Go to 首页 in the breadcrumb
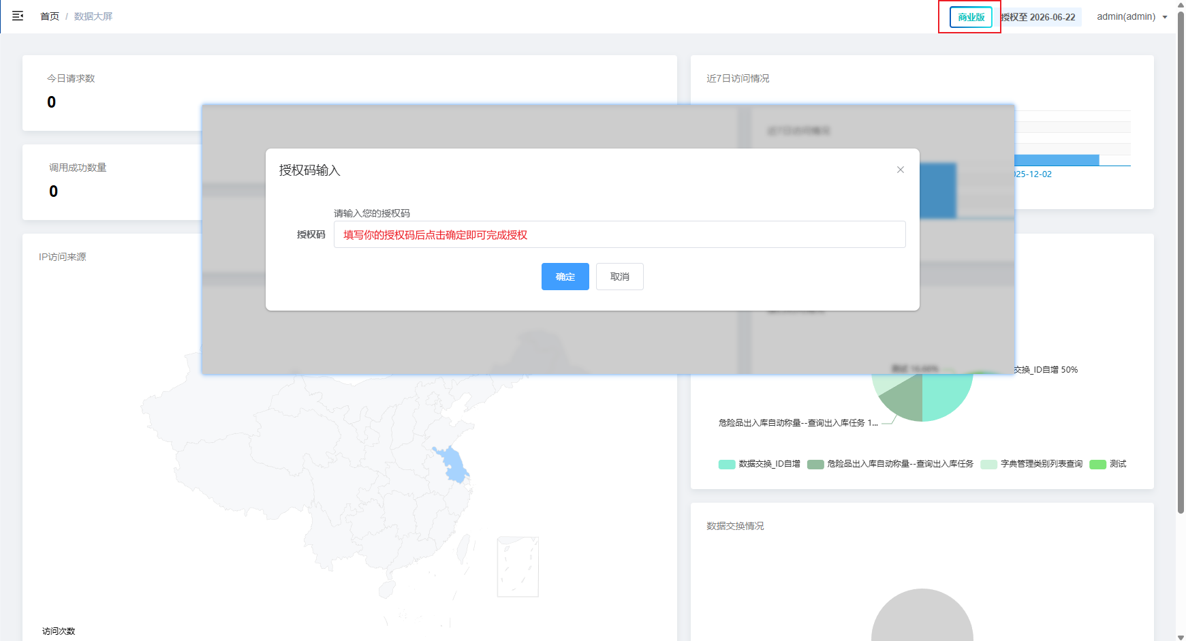The height and width of the screenshot is (641, 1186). 50,16
